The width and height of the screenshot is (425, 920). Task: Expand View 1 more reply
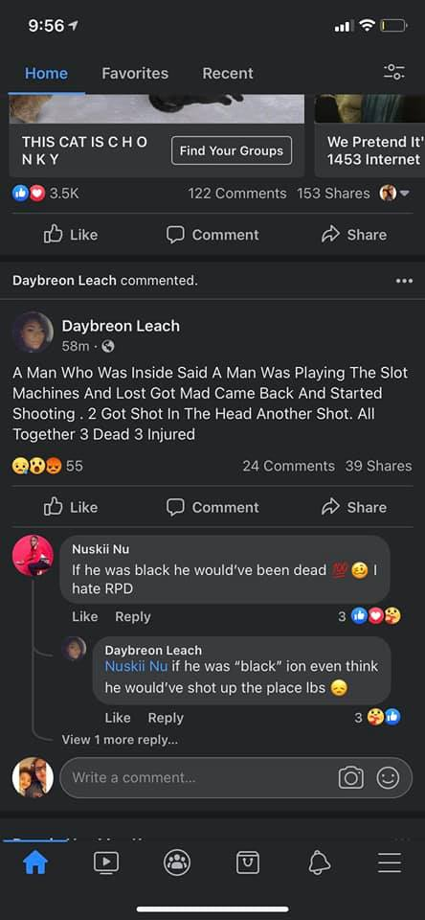[x=121, y=740]
